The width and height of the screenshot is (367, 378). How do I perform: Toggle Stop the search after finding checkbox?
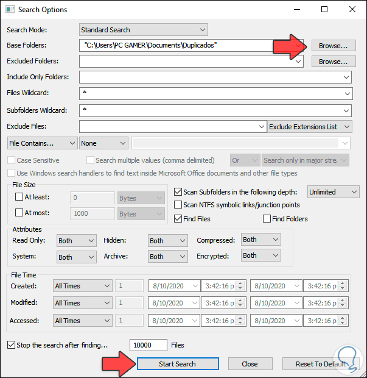tap(11, 344)
